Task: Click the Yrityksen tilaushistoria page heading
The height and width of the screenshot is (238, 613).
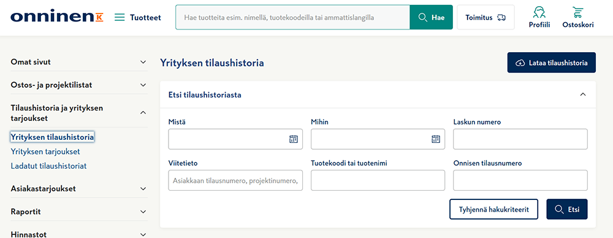Action: pos(212,63)
